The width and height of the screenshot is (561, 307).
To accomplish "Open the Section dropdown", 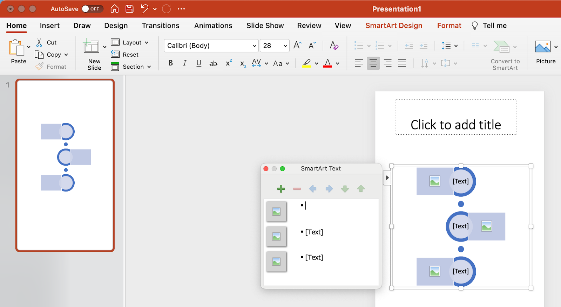I will [131, 67].
